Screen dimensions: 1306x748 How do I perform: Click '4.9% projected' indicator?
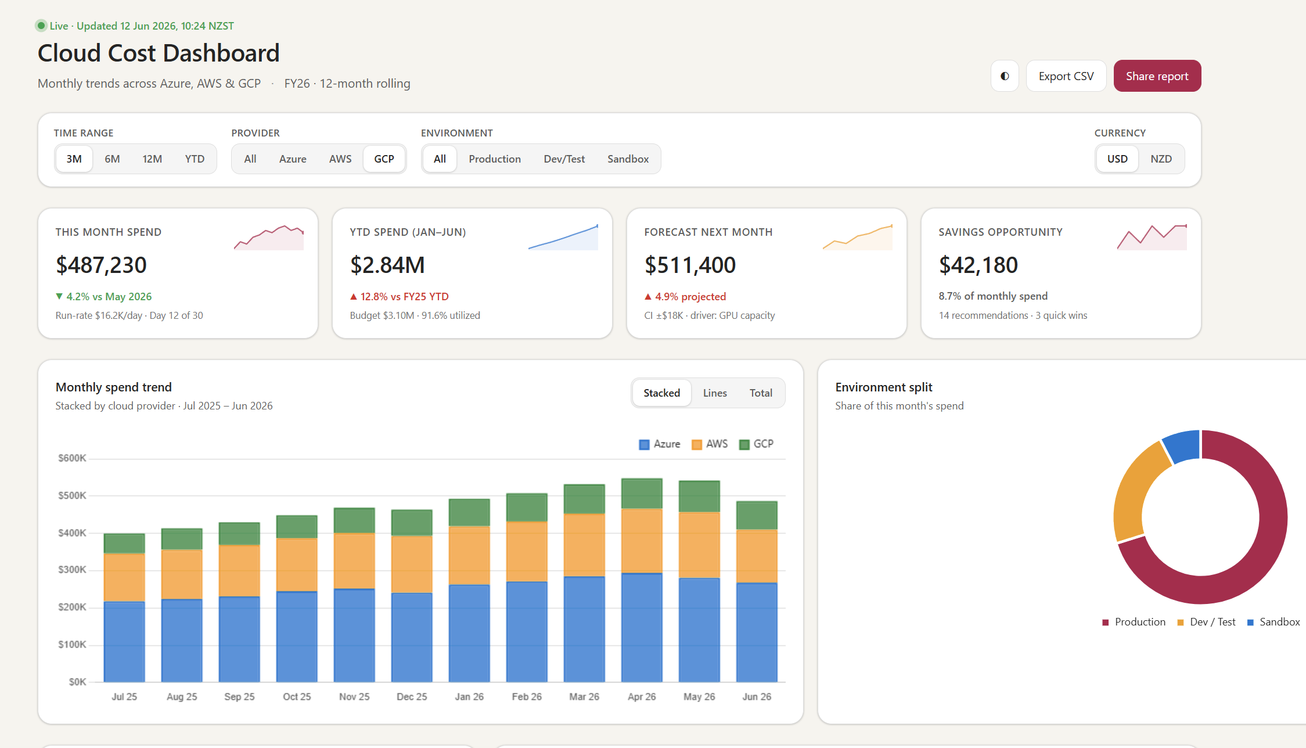685,297
